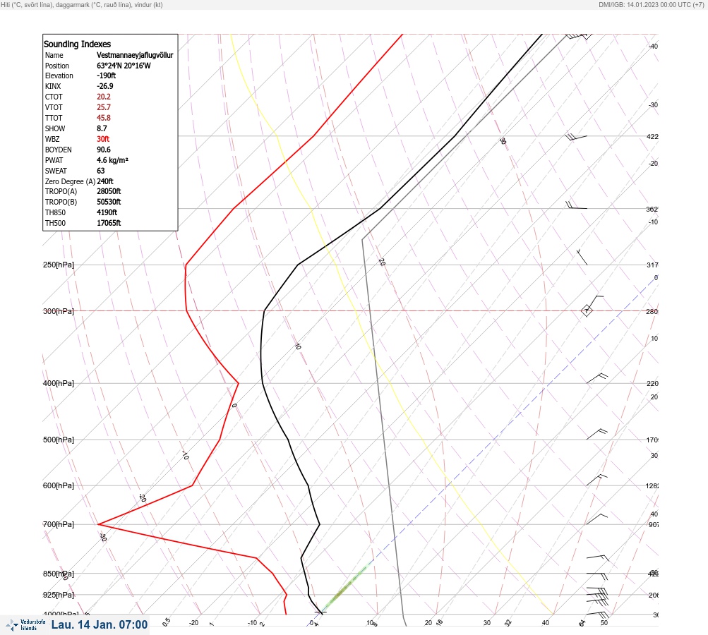Click the TH850 value '4190ft'
Viewport: 708px width, 635px height.
coord(107,212)
